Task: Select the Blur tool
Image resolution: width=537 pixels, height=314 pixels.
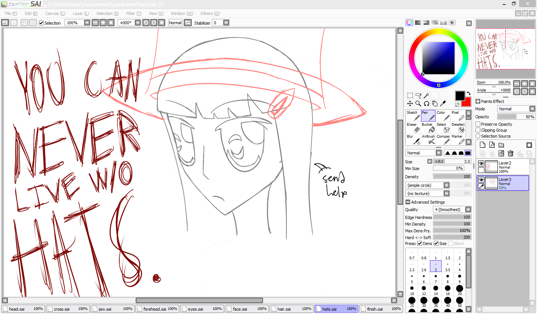Action: point(413,139)
